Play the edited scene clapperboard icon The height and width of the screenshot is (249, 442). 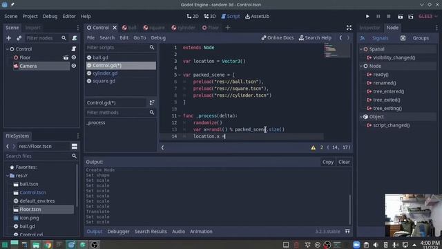[x=400, y=17]
